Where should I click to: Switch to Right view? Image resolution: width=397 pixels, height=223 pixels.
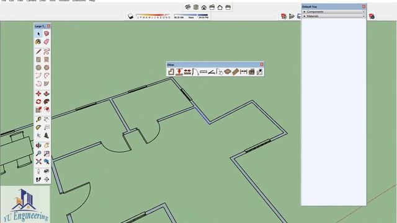click(212, 7)
